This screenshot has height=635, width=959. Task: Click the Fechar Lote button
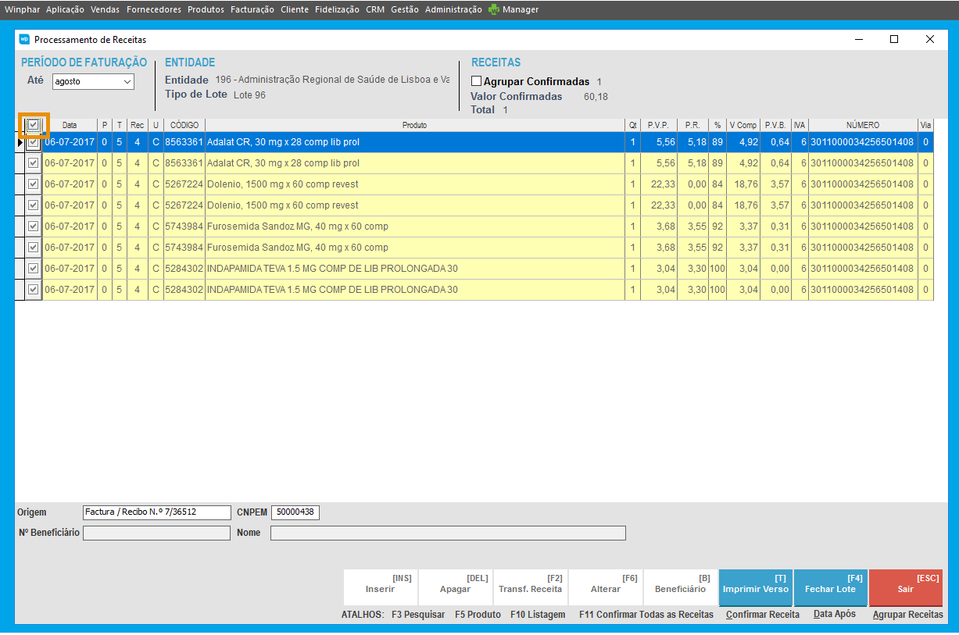[x=830, y=587]
